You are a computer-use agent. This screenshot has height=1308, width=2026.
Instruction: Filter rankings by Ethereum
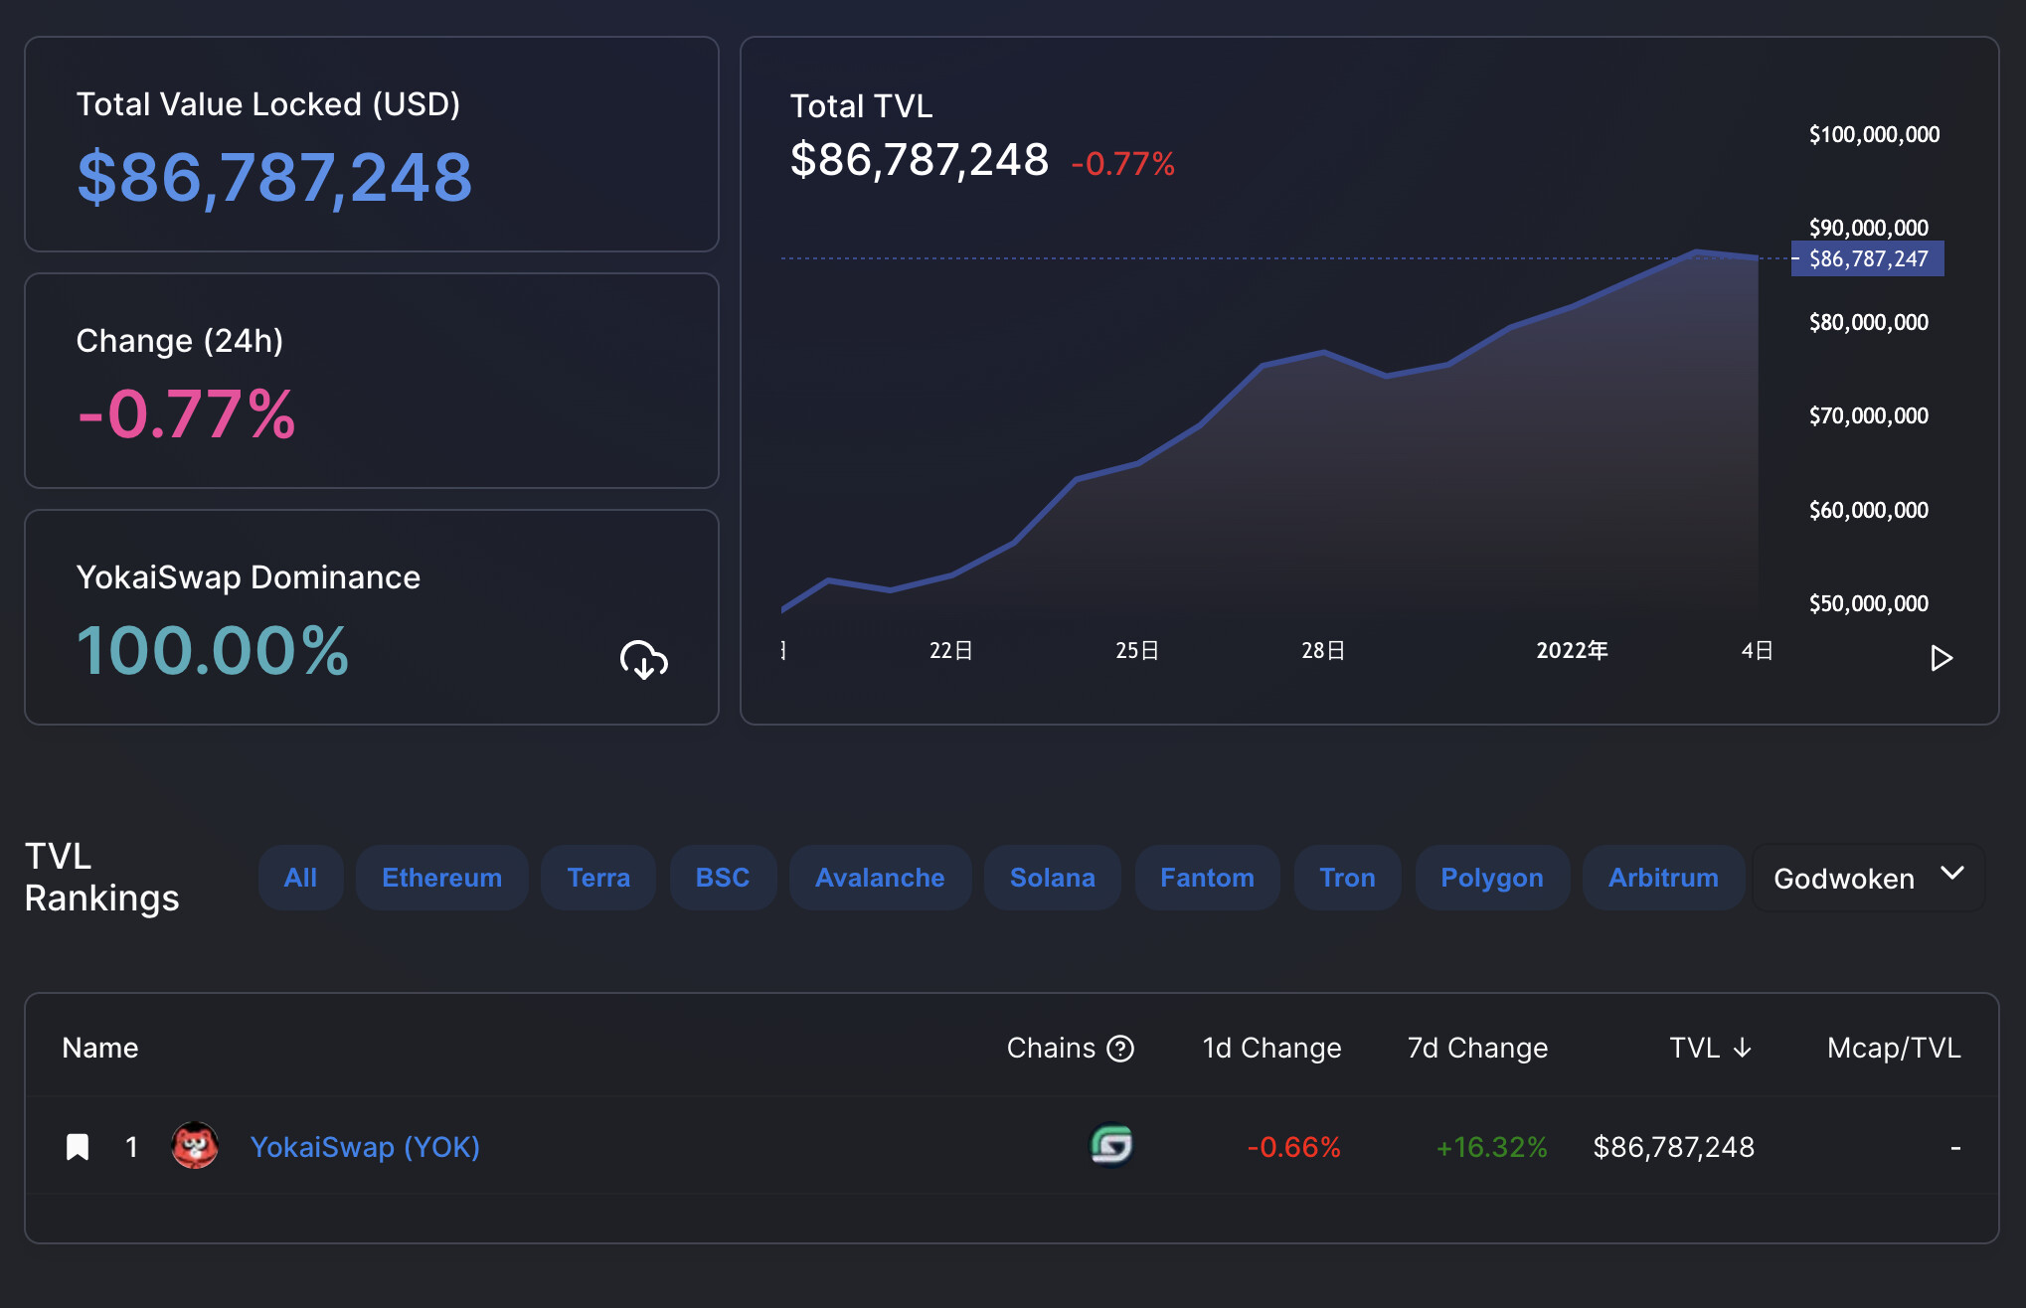pyautogui.click(x=442, y=878)
